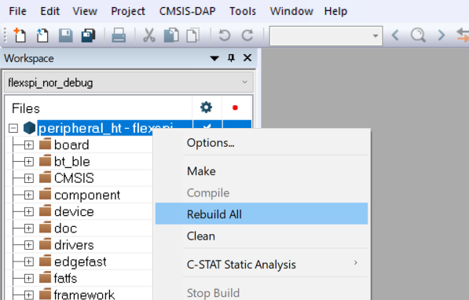Viewport: 469px width, 300px height.
Task: Click the New Document toolbar icon
Action: tap(20, 35)
